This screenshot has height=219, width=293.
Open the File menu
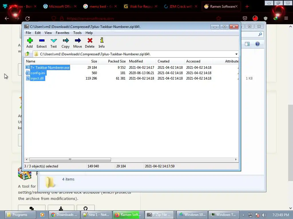[28, 33]
